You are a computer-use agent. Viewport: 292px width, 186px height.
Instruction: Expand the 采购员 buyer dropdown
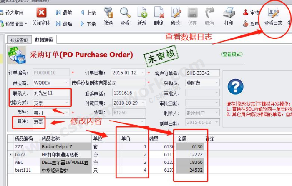coord(216,83)
